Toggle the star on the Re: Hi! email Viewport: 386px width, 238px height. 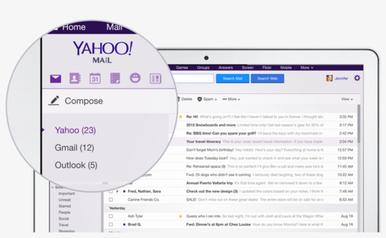tap(180, 117)
